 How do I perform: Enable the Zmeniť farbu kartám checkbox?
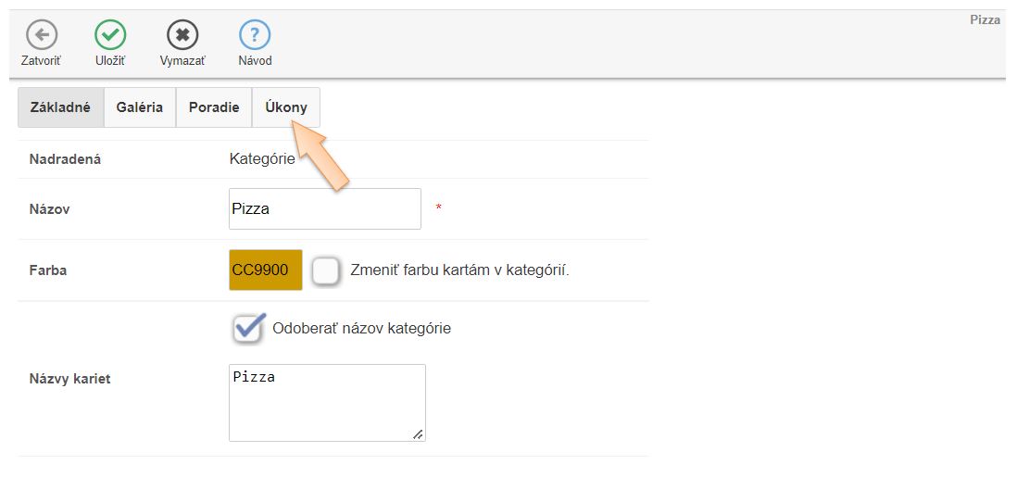[325, 270]
